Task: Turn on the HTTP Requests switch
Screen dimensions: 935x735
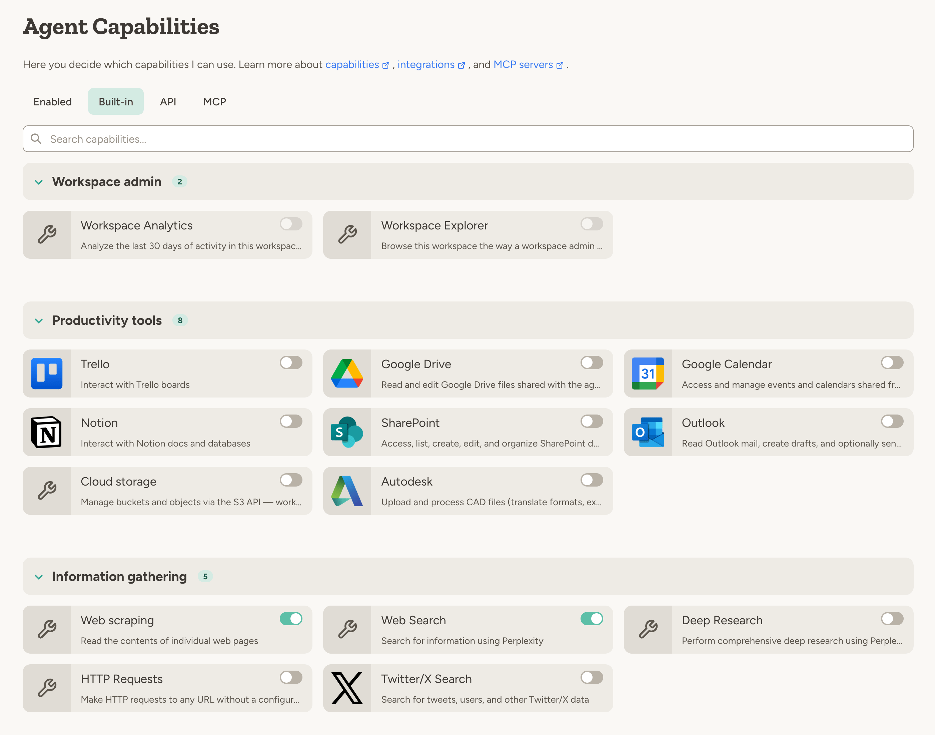Action: click(x=291, y=677)
